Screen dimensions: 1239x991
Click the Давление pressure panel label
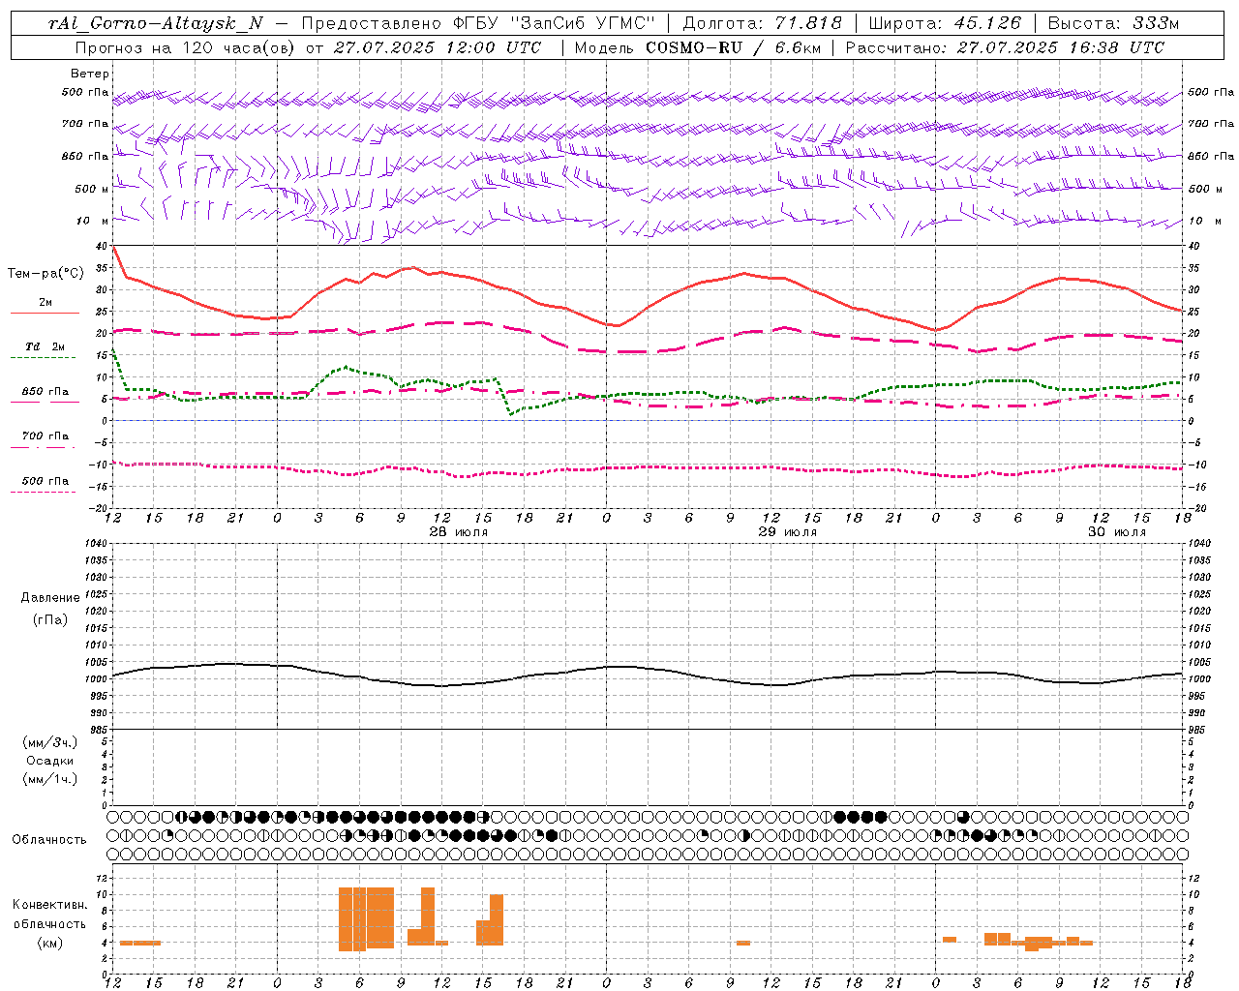tap(50, 598)
